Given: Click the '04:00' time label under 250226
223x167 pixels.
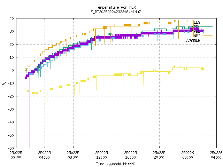Looking at the screenshot, I should pos(216,157).
